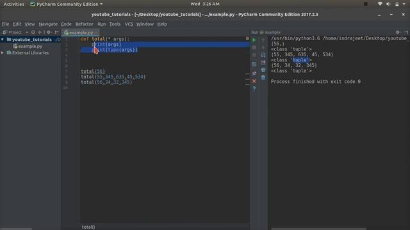Image resolution: width=410 pixels, height=230 pixels.
Task: Open Run panel help with the question mark icon
Action: pyautogui.click(x=254, y=89)
